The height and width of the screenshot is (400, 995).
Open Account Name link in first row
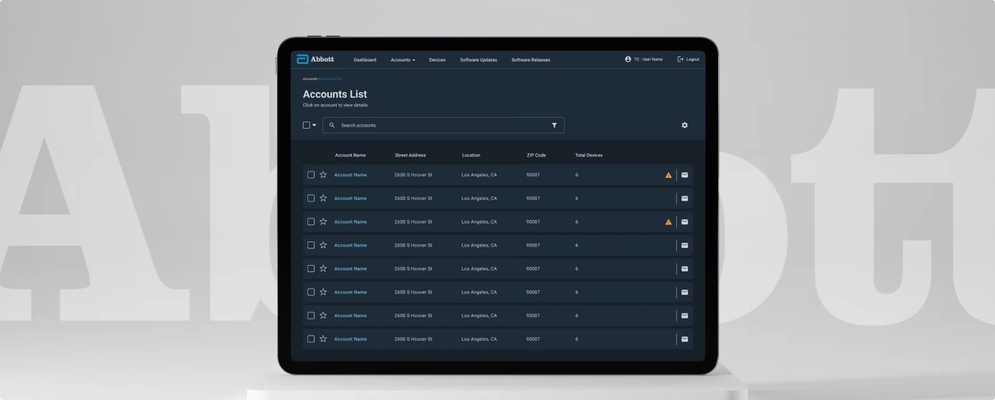(x=350, y=175)
